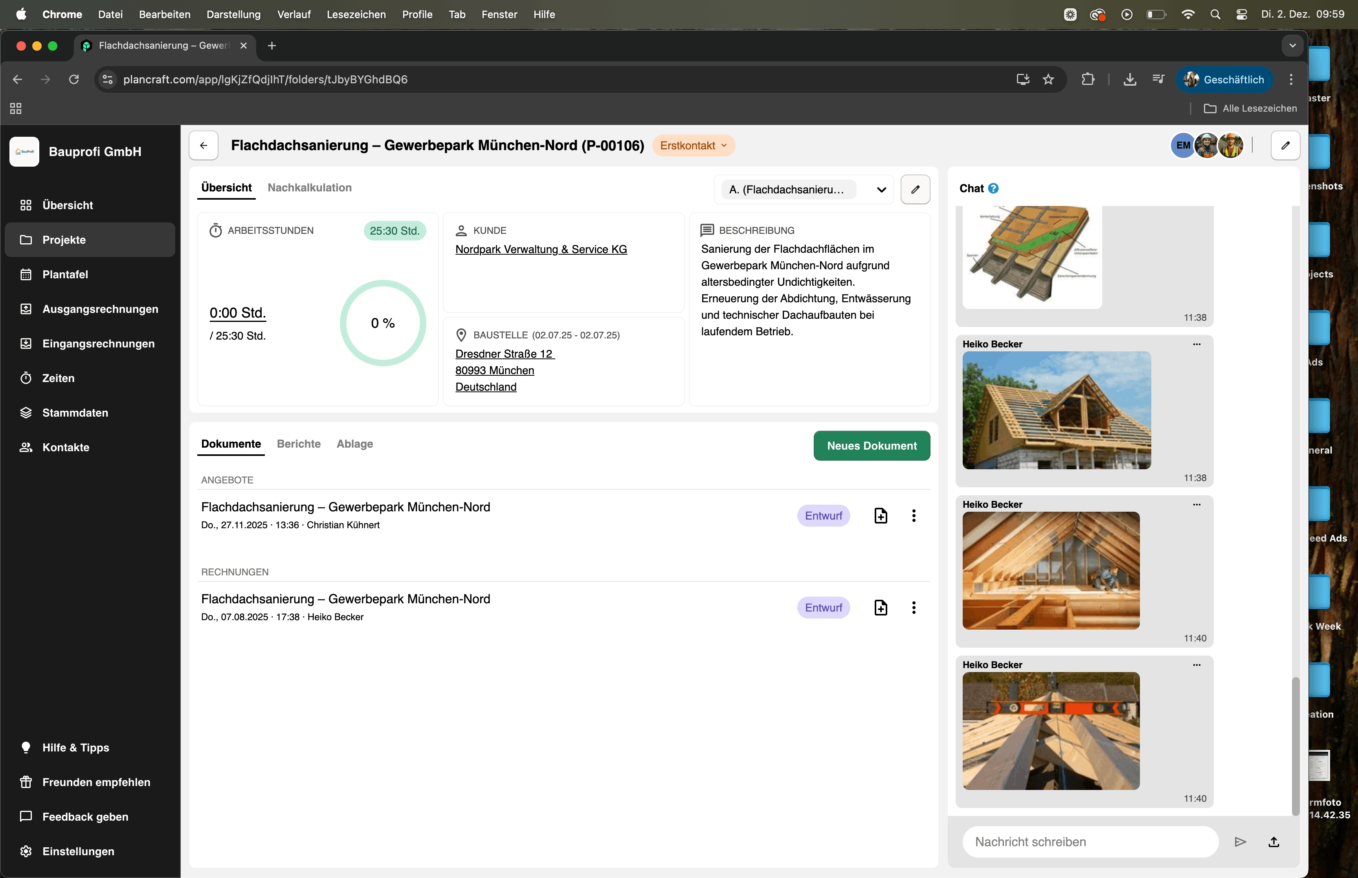Screen dimensions: 1358x878
Task: Switch to the Nachkalkulation tab
Action: [x=309, y=187]
